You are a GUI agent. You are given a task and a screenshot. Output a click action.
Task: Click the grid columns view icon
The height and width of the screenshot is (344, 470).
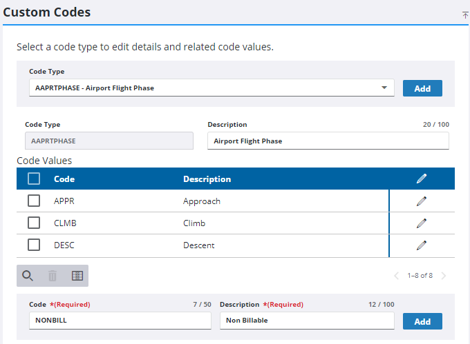[77, 276]
